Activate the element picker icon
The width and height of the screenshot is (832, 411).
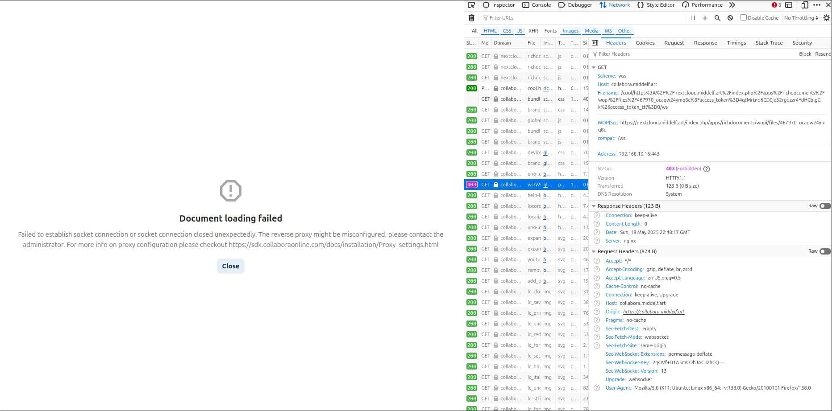471,5
